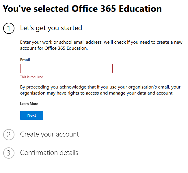188x173 pixels.
Task: Click the step 3 circle icon
Action: 9,153
